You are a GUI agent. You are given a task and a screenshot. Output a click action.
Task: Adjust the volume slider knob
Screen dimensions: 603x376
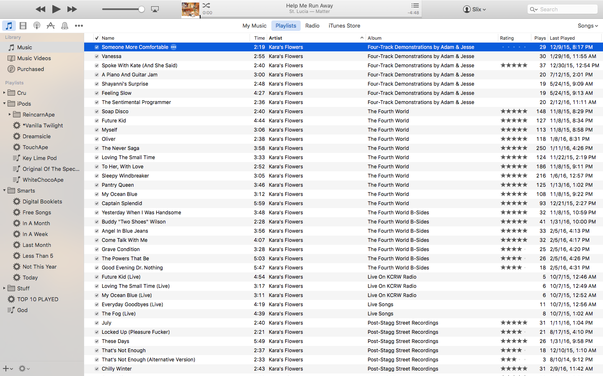click(x=142, y=9)
